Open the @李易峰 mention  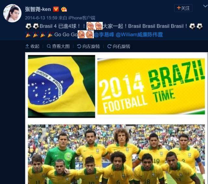[x=104, y=35]
